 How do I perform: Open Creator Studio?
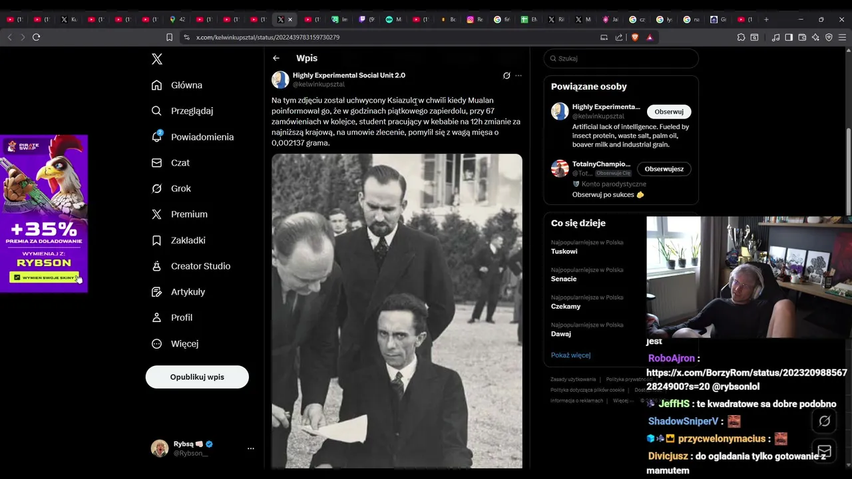[x=191, y=266]
